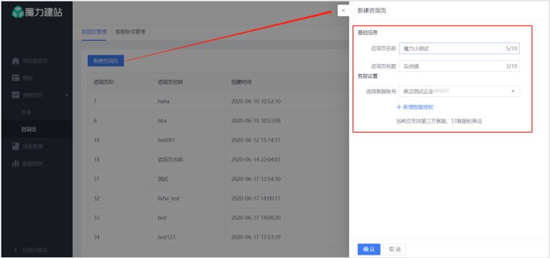Click ID cell 16
The width and height of the screenshot is (550, 258).
click(96, 140)
